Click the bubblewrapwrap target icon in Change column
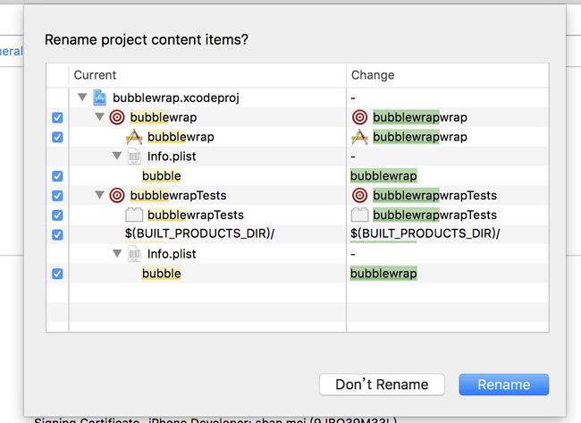Screen dimensions: 581x423 pyautogui.click(x=359, y=117)
